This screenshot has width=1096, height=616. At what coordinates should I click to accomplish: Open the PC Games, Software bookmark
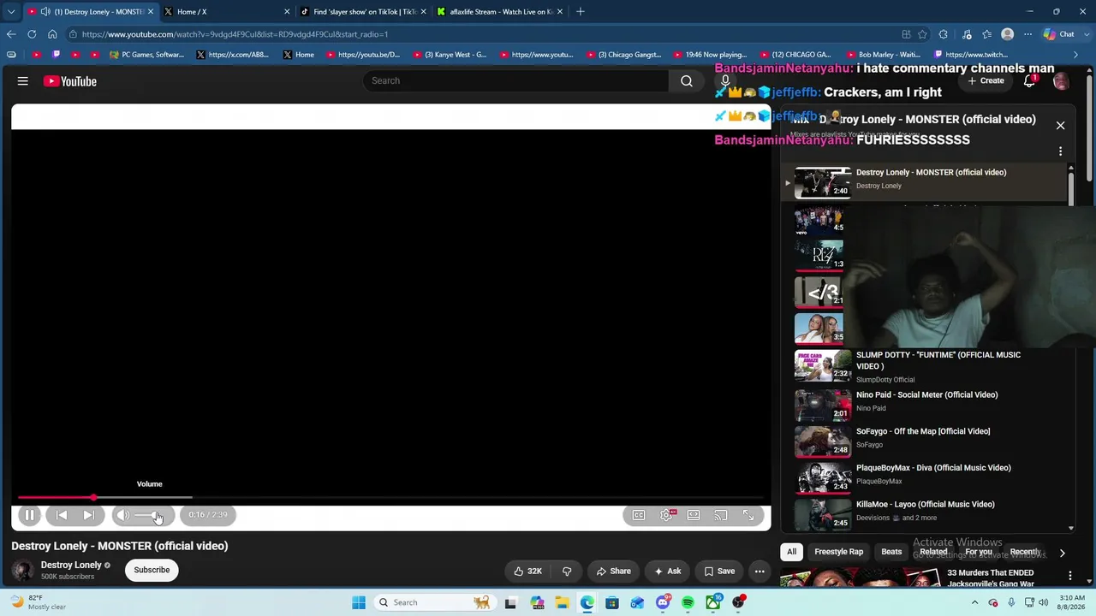tap(146, 55)
